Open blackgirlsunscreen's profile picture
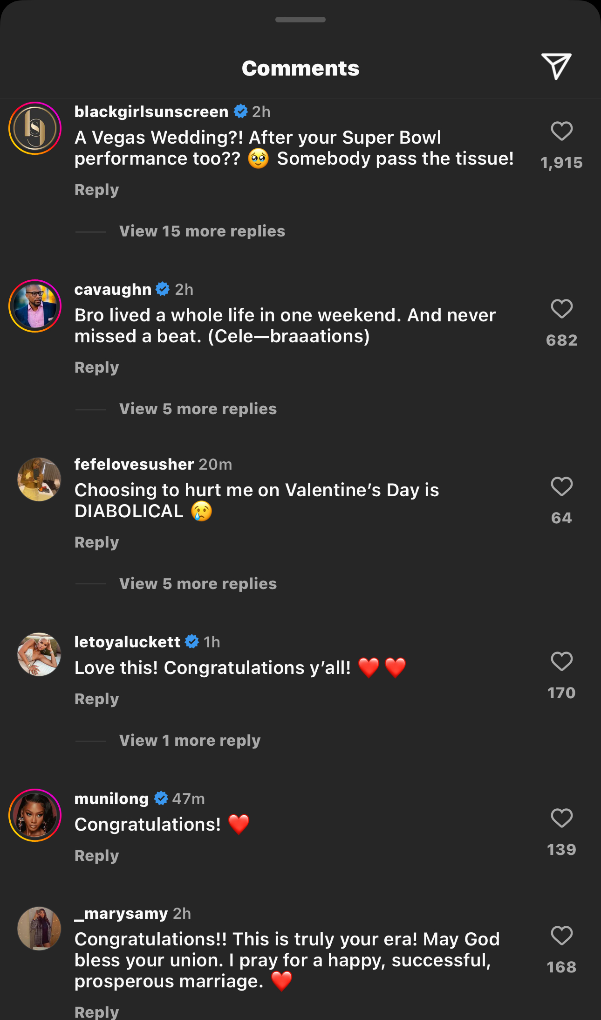 coord(35,128)
